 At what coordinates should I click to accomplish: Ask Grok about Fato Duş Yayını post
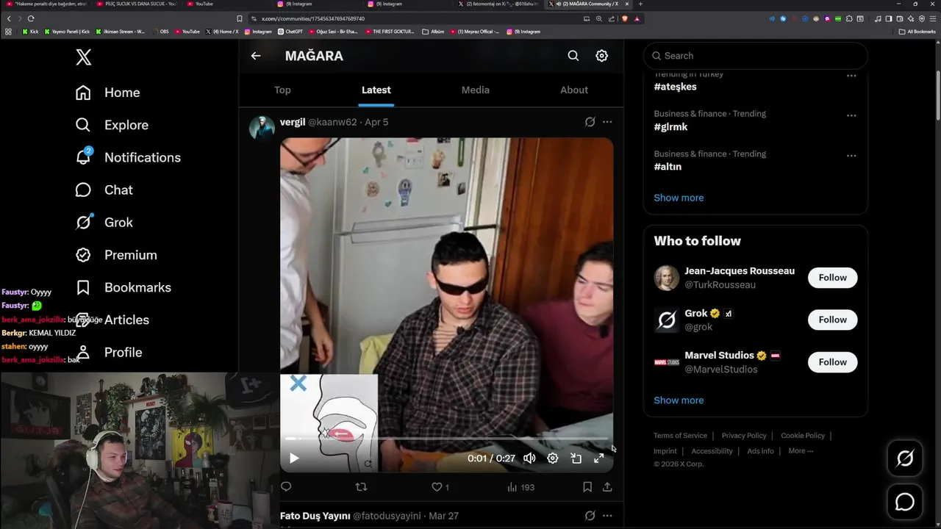tap(590, 516)
